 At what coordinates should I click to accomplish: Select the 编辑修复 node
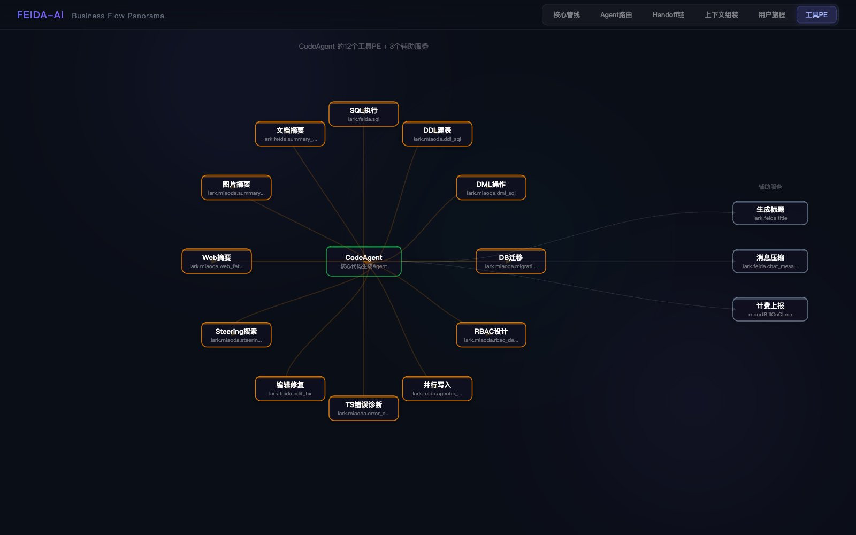(x=290, y=388)
